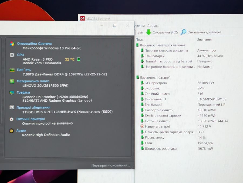Click the icon beside Рівень зносу row
Viewport: 243px width, 183px height.
click(142, 137)
